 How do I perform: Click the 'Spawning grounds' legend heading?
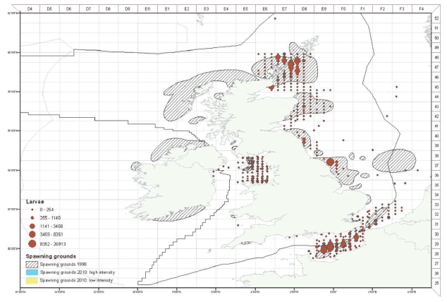click(x=51, y=256)
